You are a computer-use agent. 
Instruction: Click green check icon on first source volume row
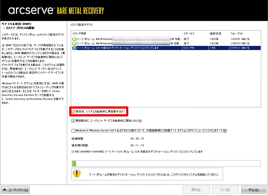click(74, 39)
